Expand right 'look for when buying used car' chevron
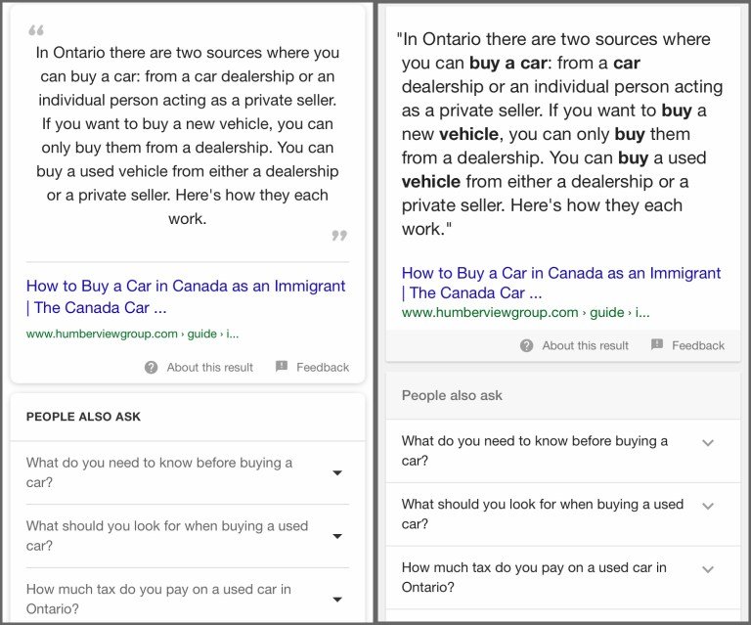This screenshot has height=625, width=751. click(708, 506)
